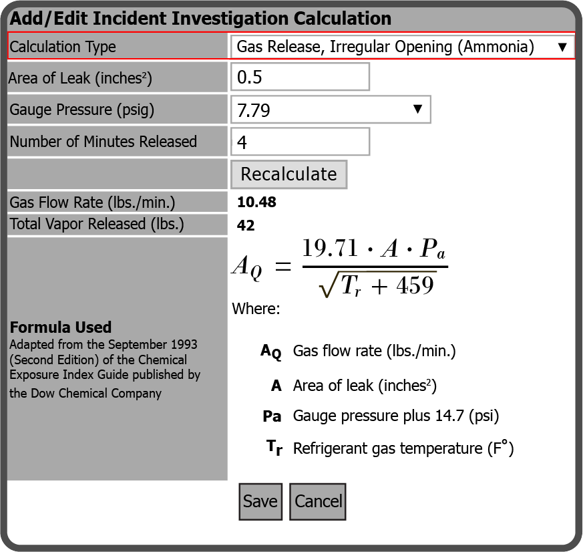Cancel the incident investigation calculation
Image resolution: width=583 pixels, height=552 pixels.
pos(318,501)
